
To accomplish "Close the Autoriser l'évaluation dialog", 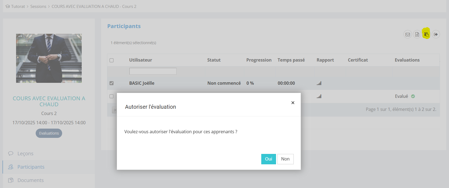I will [x=293, y=103].
